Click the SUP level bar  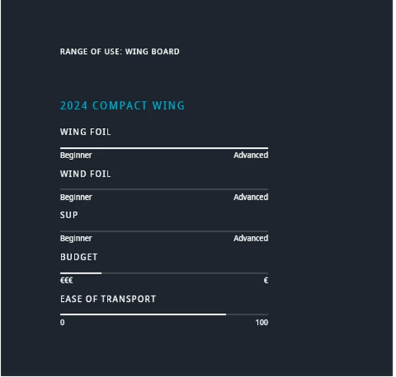164,231
